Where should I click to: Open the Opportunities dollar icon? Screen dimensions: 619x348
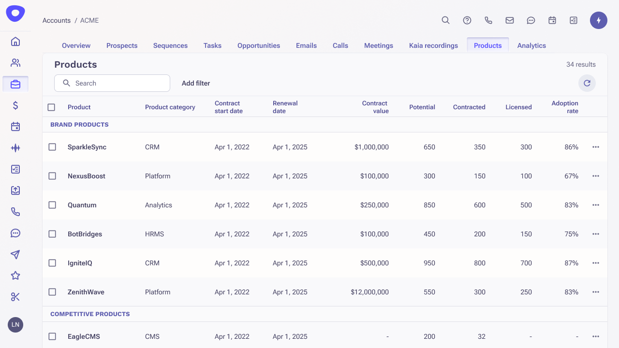click(15, 105)
